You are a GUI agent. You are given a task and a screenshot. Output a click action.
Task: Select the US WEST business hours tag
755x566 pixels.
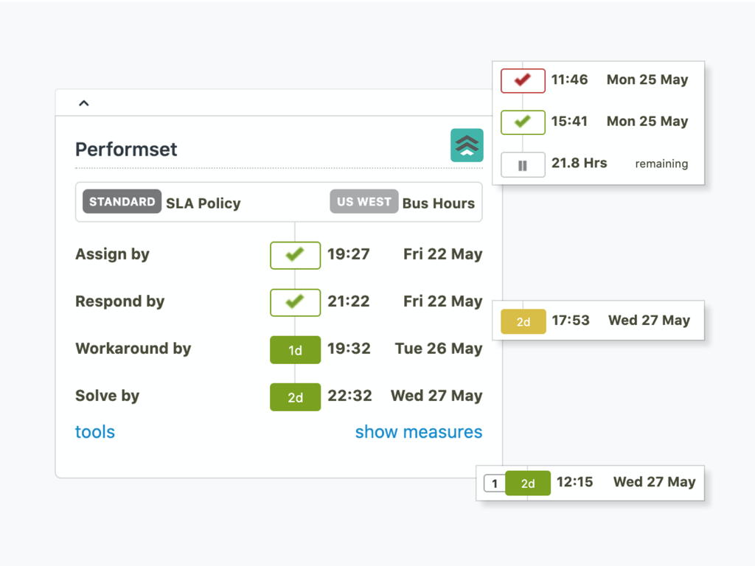pyautogui.click(x=363, y=202)
